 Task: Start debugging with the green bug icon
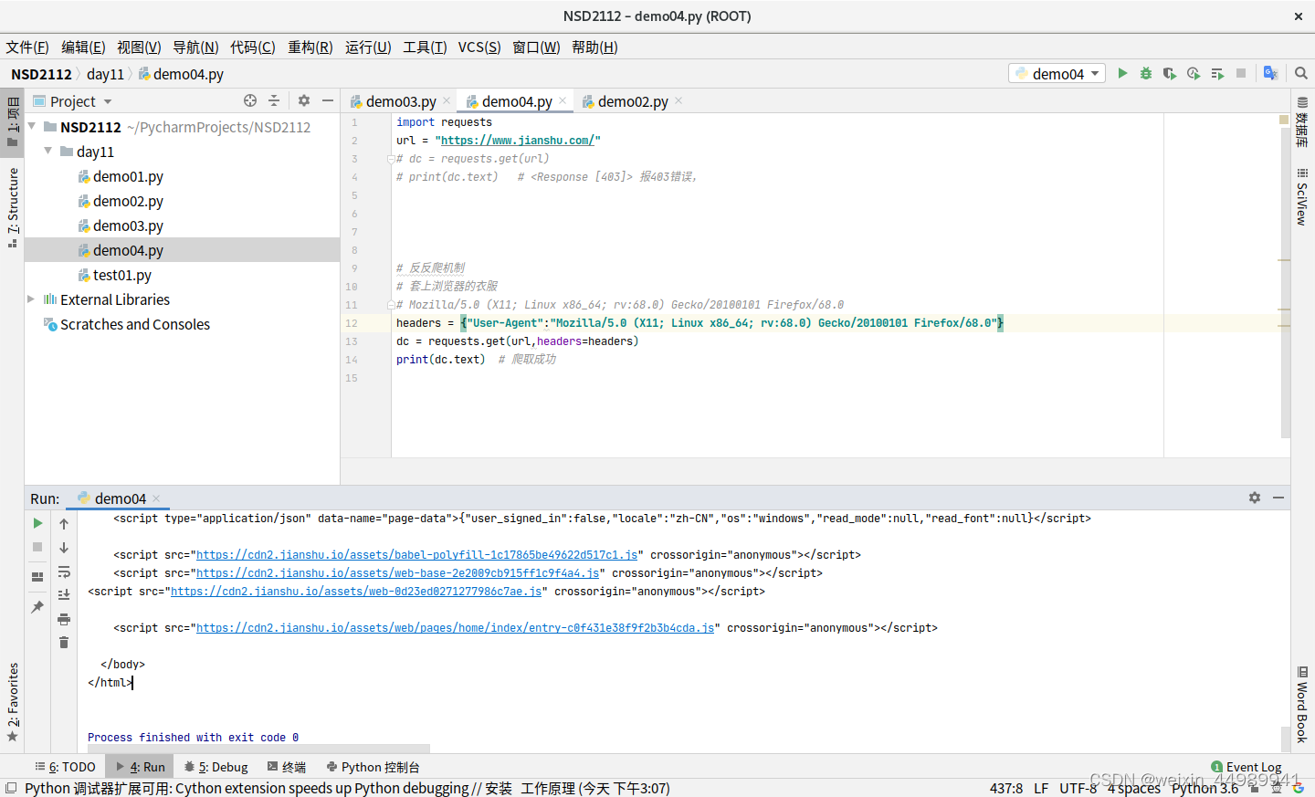[1146, 73]
